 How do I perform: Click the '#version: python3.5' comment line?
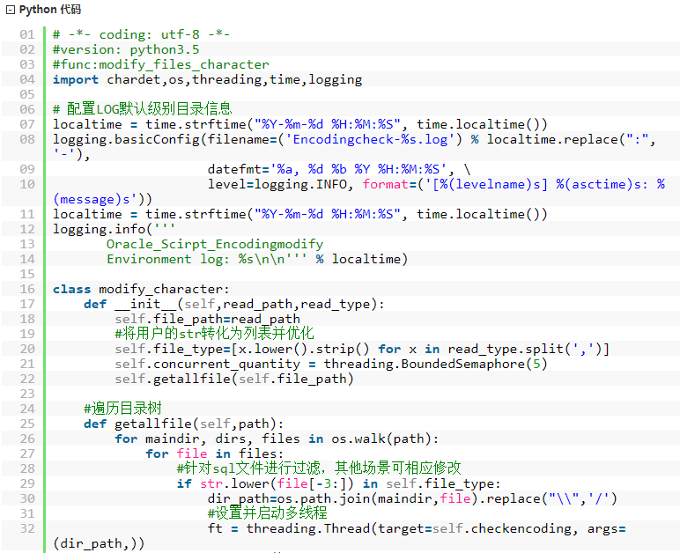pos(126,50)
